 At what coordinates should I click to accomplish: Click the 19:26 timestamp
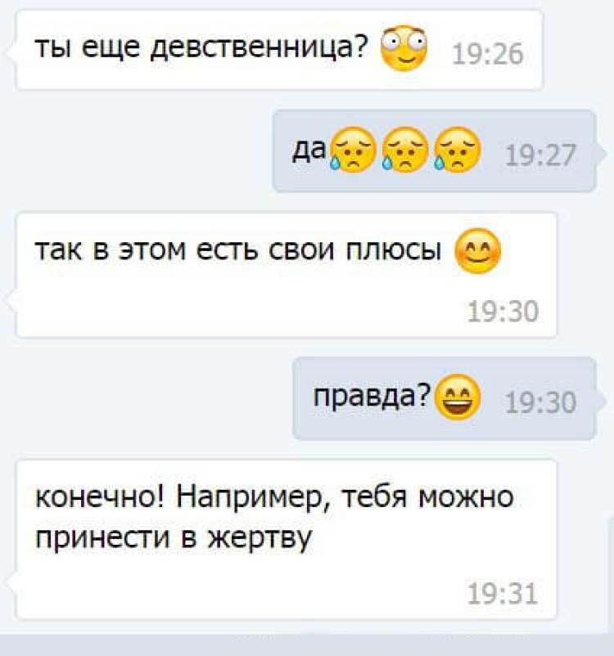[x=488, y=54]
